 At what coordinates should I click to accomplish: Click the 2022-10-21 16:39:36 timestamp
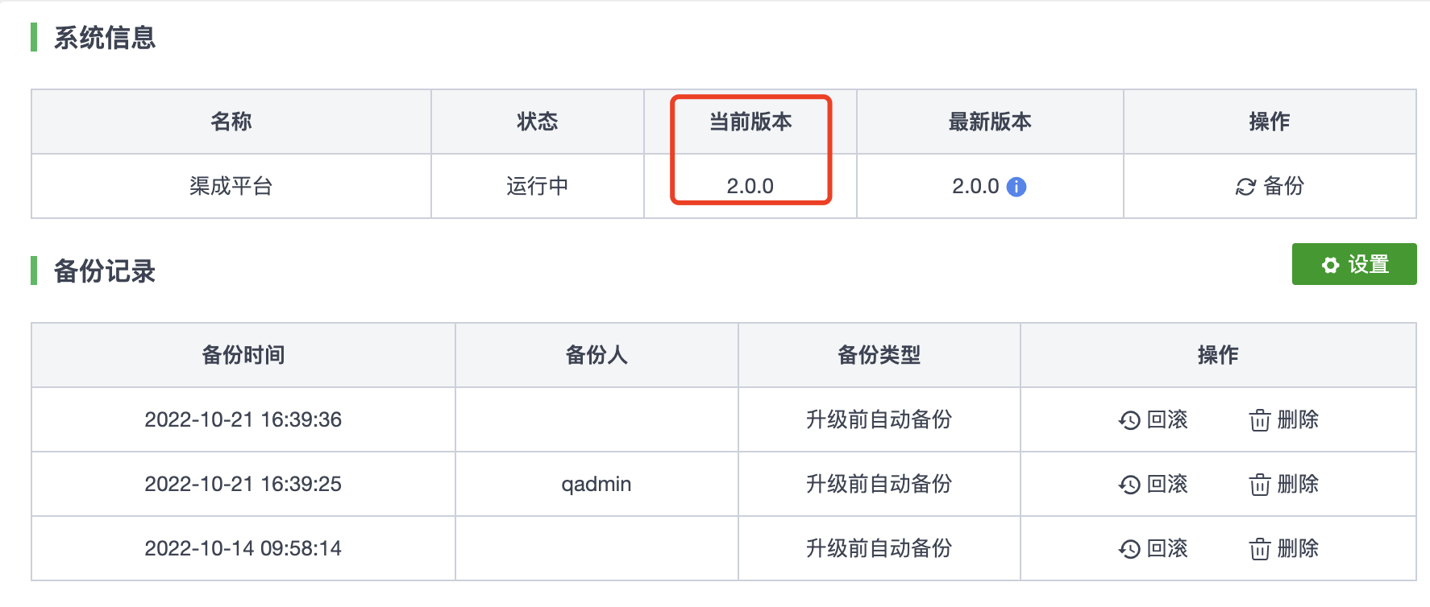point(243,419)
